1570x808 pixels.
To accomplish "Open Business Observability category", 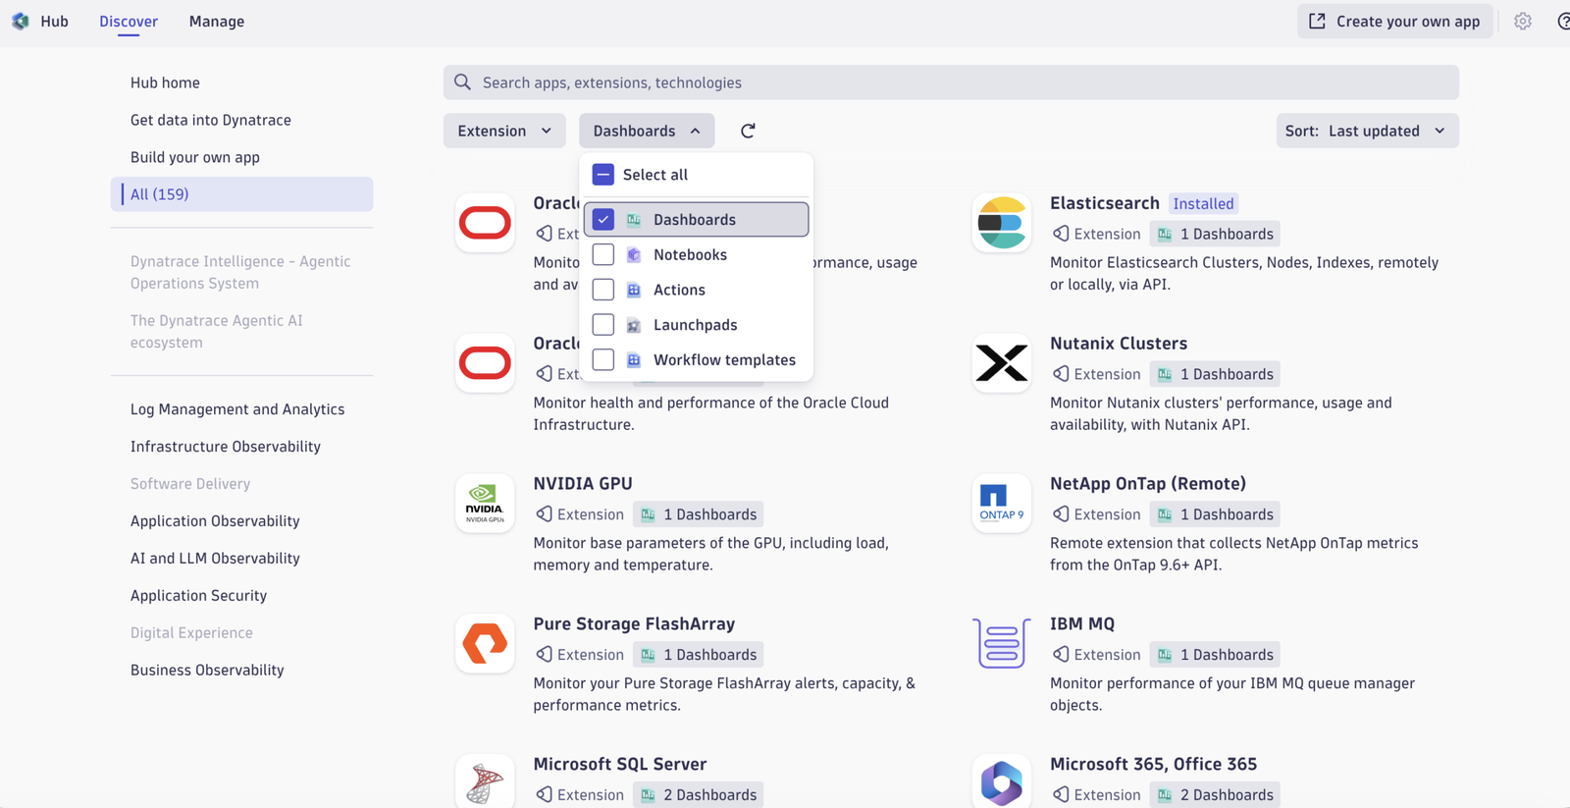I will [x=207, y=671].
